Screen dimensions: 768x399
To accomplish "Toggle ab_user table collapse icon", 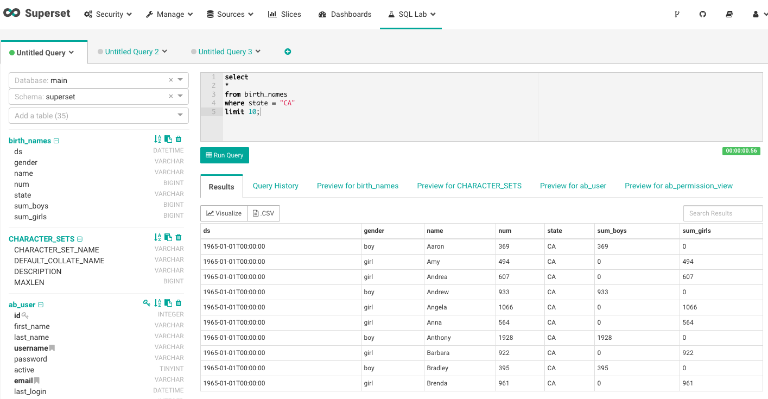I will 41,305.
